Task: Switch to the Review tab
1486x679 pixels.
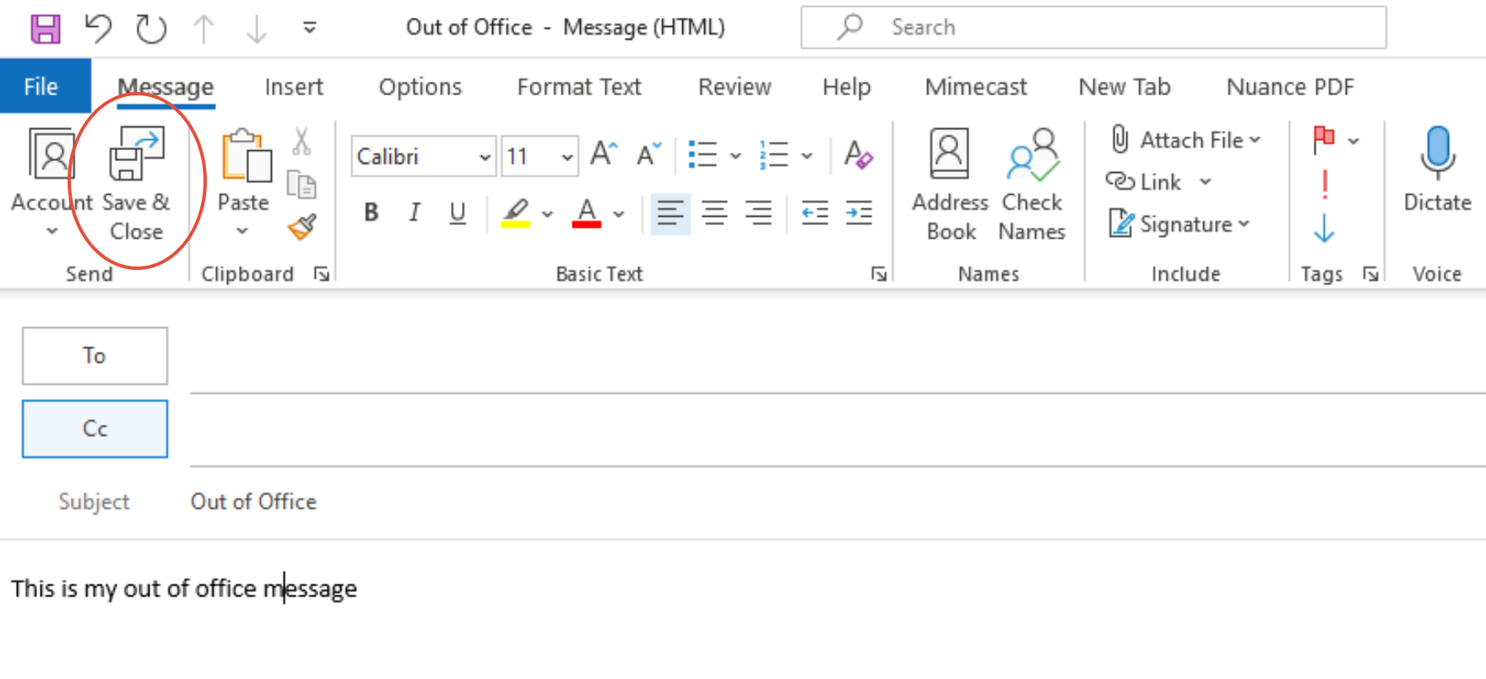Action: point(735,87)
